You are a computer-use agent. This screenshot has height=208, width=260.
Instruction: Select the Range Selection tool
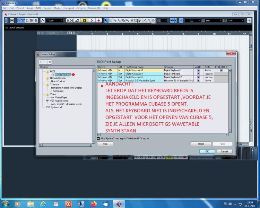pyautogui.click(x=111, y=20)
